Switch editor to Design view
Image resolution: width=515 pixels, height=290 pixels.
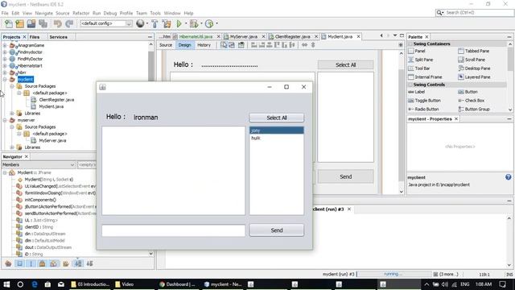point(184,45)
